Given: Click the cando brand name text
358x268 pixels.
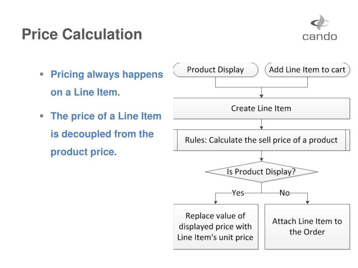Looking at the screenshot, I should pos(320,36).
